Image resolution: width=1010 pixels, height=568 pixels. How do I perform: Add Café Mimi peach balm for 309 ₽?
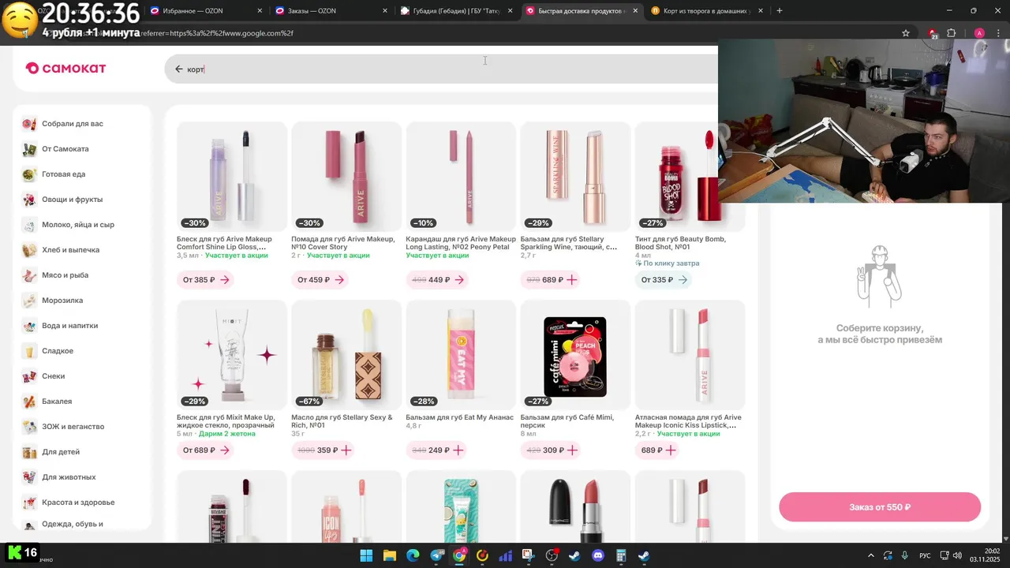click(x=552, y=450)
